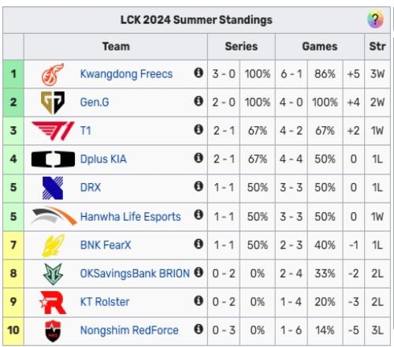Open the T1 team link
This screenshot has width=394, height=347.
86,130
